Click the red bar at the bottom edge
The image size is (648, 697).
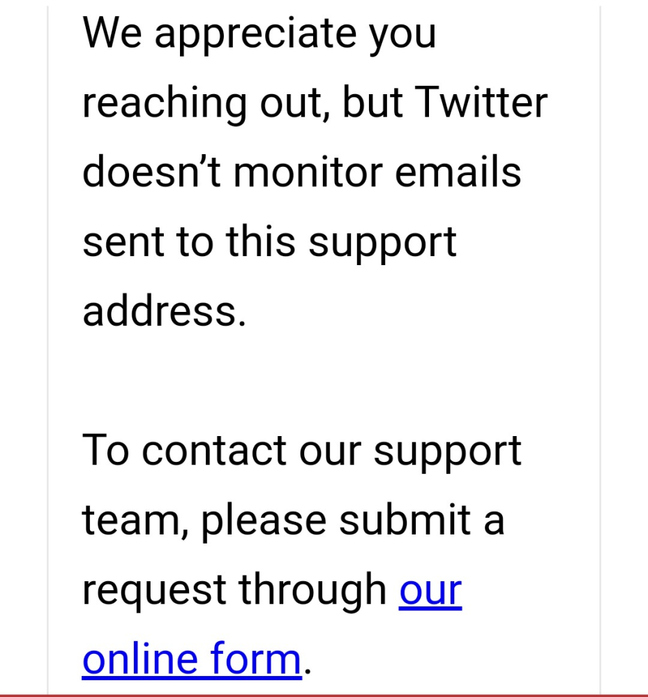[x=324, y=695]
